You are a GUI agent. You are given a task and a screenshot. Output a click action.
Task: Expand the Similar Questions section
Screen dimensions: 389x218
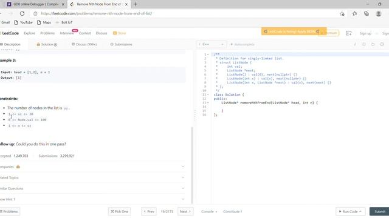[92, 188]
